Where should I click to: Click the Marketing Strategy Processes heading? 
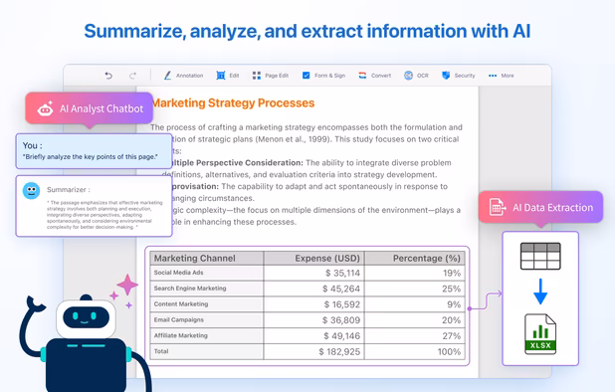point(233,102)
